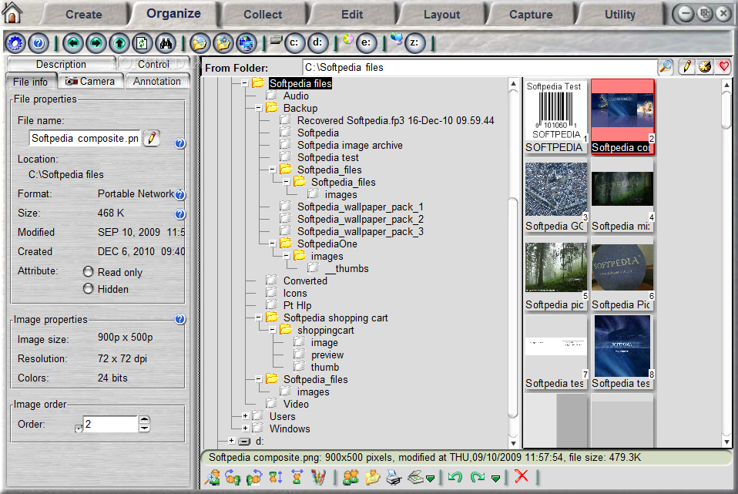Open the binoculars search tool
The image size is (738, 494).
coord(166,44)
